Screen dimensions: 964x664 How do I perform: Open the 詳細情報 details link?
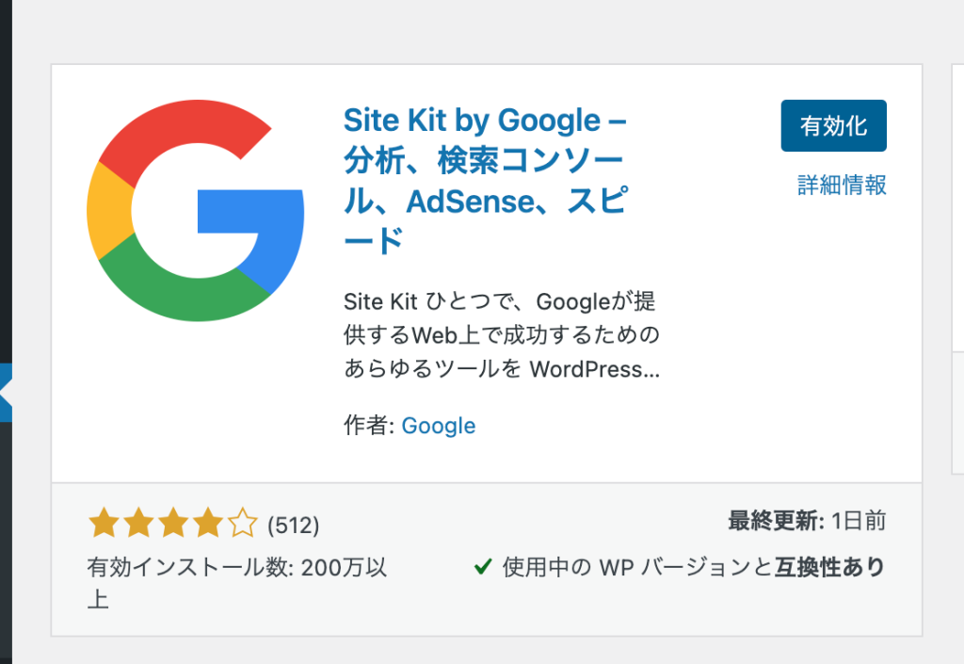click(x=842, y=185)
